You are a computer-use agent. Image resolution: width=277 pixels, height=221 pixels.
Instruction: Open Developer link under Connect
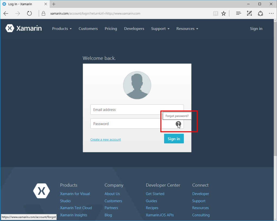[200, 194]
